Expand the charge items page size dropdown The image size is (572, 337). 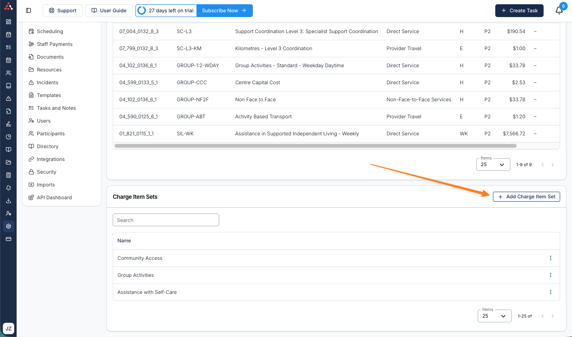[x=493, y=165]
